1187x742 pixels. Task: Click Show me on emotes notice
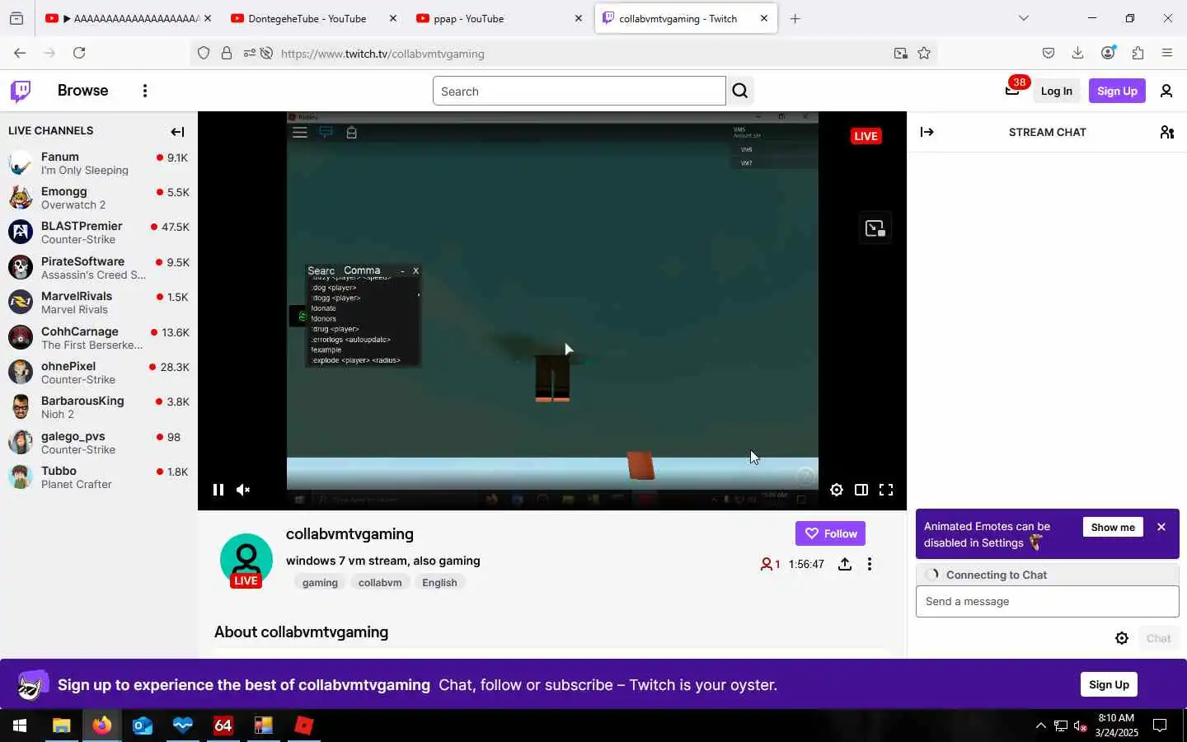tap(1113, 527)
